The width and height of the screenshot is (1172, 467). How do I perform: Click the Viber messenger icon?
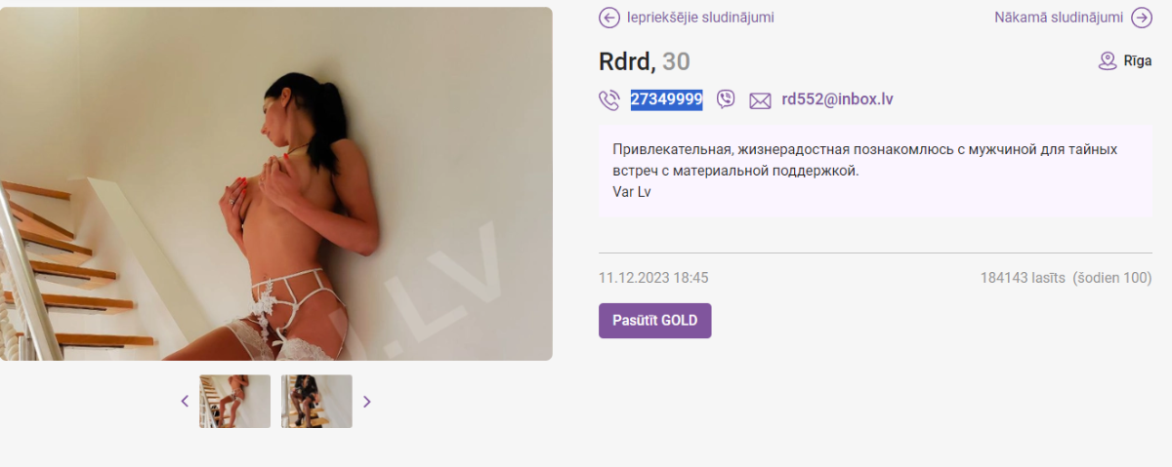[x=726, y=99]
